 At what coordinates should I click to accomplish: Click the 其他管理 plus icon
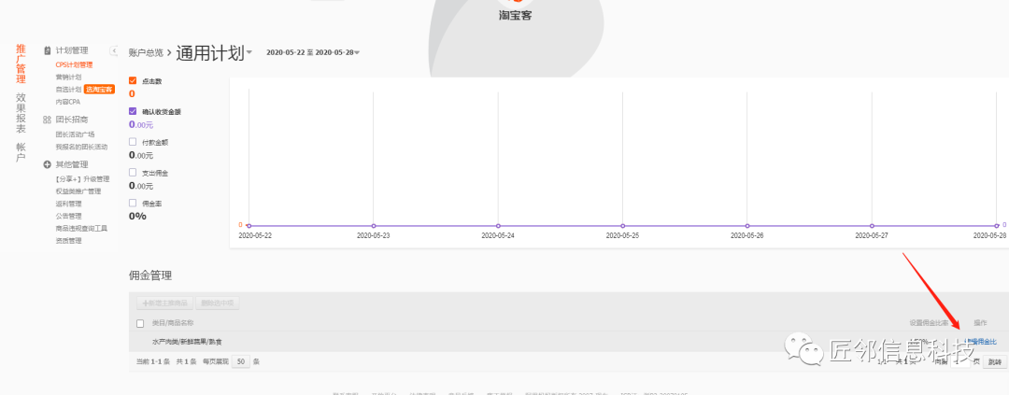point(47,164)
